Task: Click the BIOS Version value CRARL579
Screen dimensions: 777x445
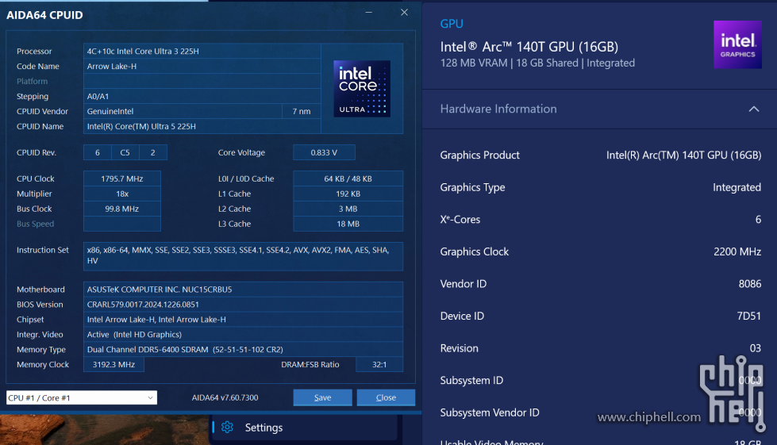Action: point(244,305)
